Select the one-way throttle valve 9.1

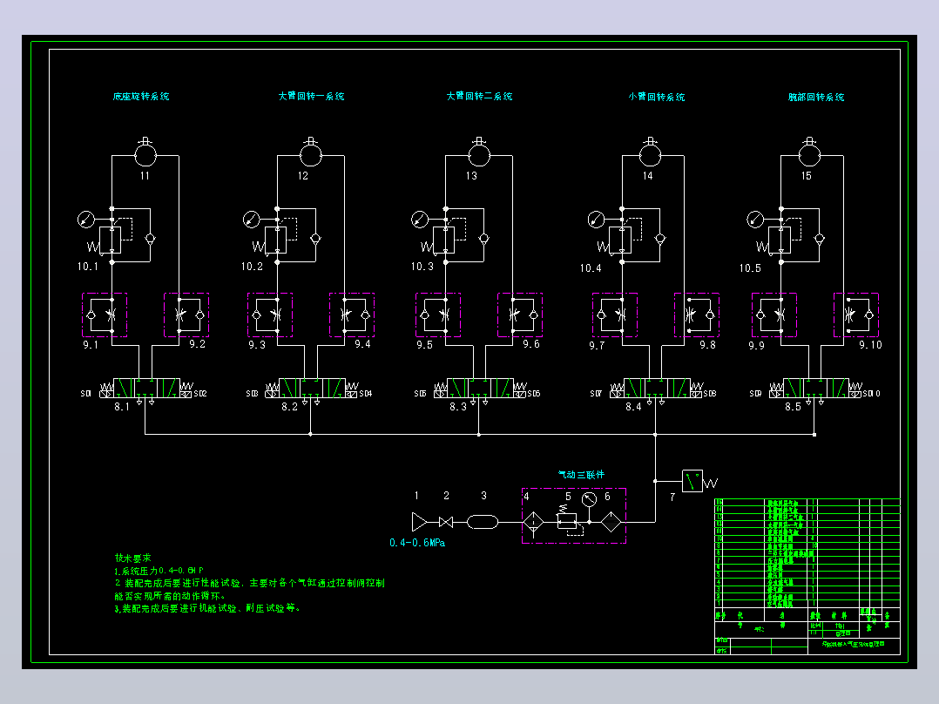pyautogui.click(x=105, y=315)
